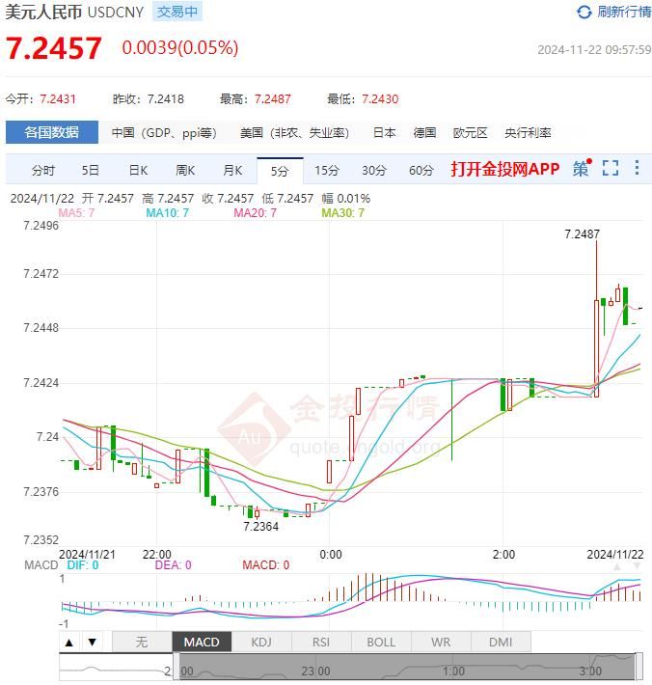Click 打开金投网APP link

pyautogui.click(x=504, y=170)
